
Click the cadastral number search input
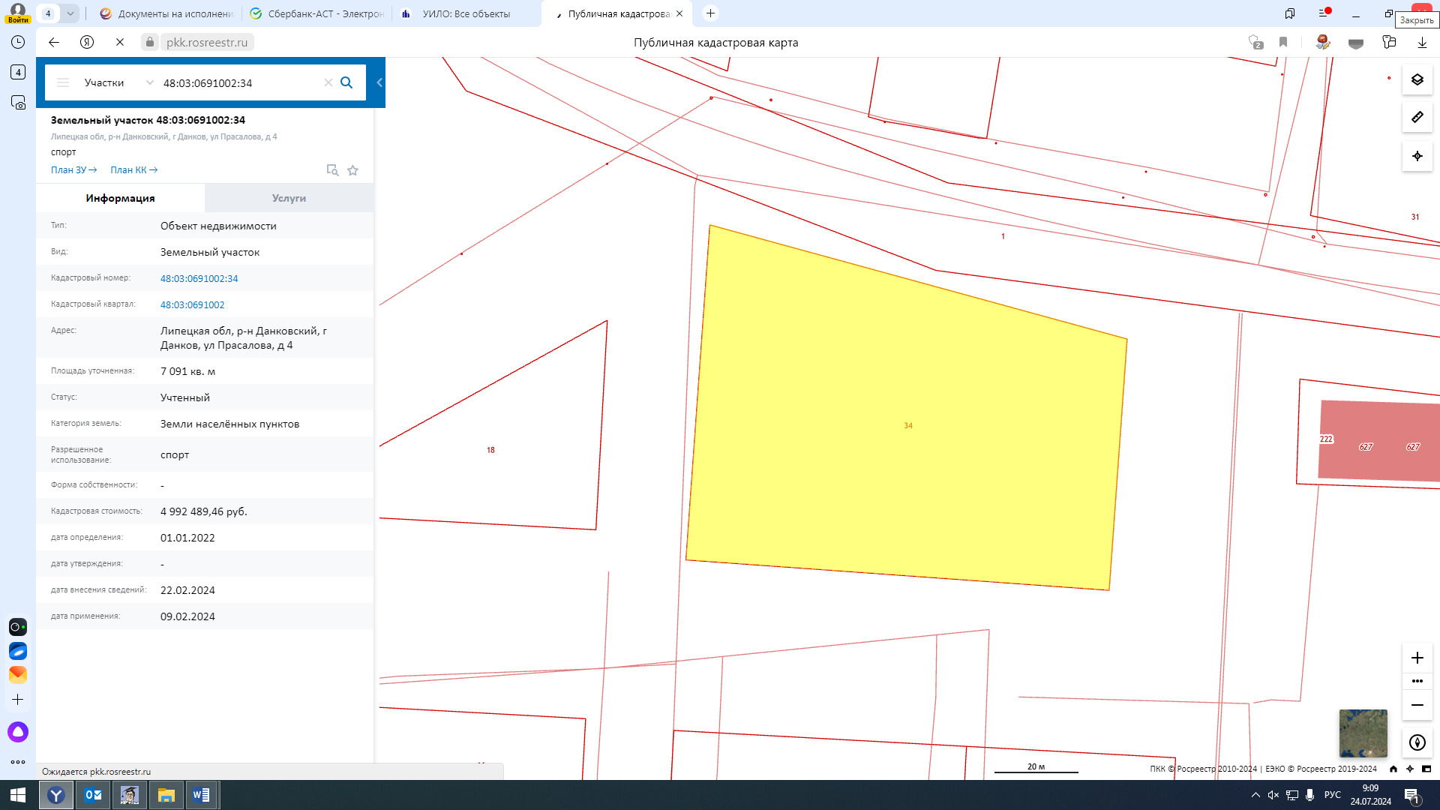(240, 82)
